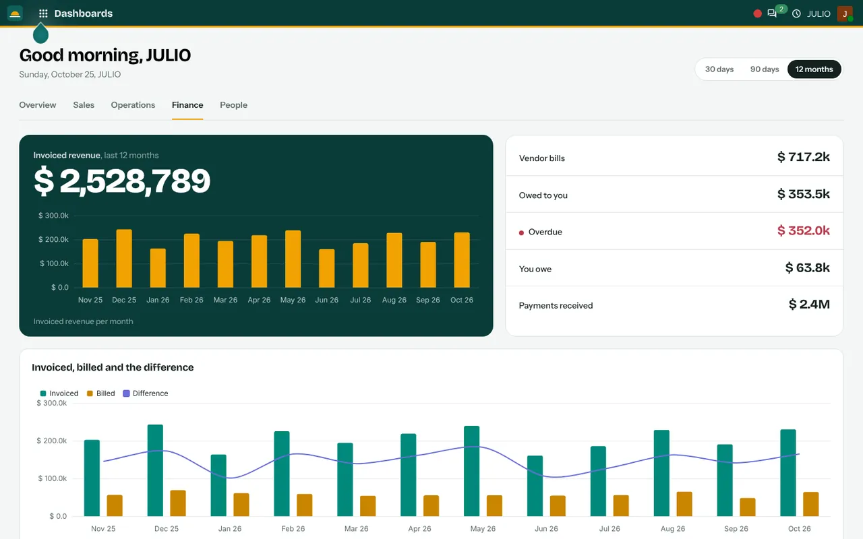The width and height of the screenshot is (863, 539).
Task: Open the apps grid menu icon
Action: click(43, 13)
